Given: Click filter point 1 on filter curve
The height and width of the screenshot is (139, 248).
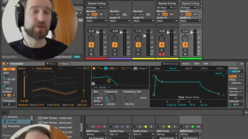Looking at the screenshot, I should pyautogui.click(x=108, y=81).
